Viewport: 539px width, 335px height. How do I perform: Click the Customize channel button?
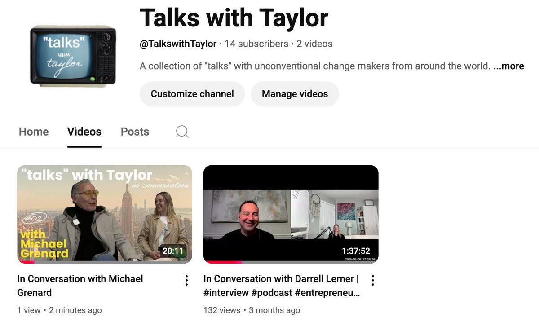click(192, 94)
